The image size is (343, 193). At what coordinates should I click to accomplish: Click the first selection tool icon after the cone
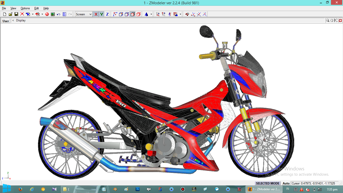[158, 14]
